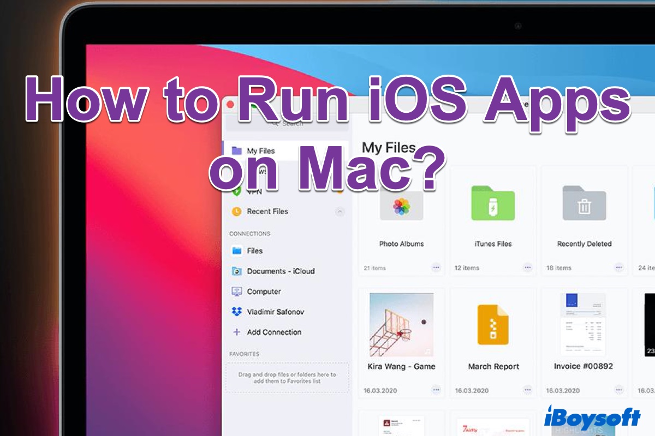The width and height of the screenshot is (655, 436).
Task: Open the Invoice #00892 document thumbnail
Action: point(583,325)
